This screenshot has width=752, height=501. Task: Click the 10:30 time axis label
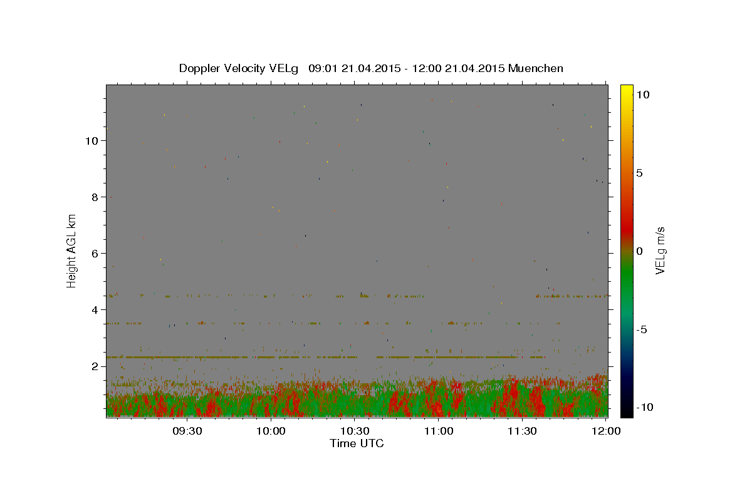click(355, 431)
